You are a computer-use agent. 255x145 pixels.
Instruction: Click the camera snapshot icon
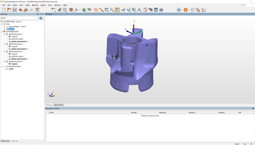[161, 10]
